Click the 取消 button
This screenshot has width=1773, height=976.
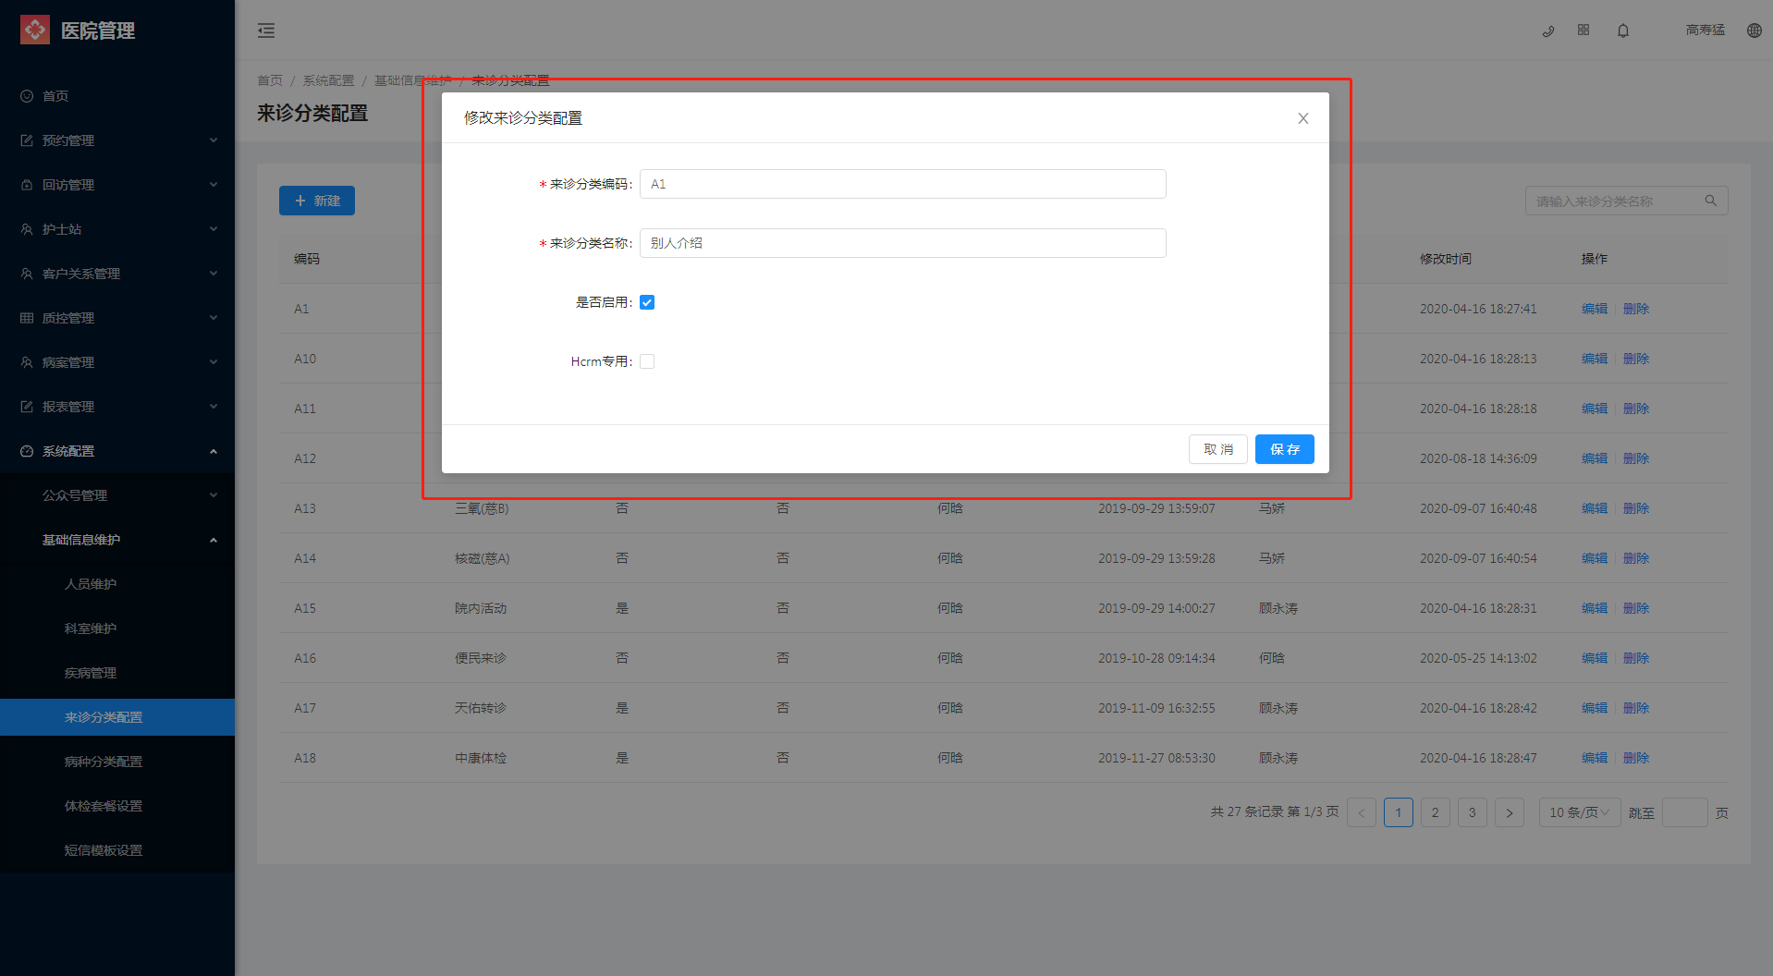tap(1217, 449)
